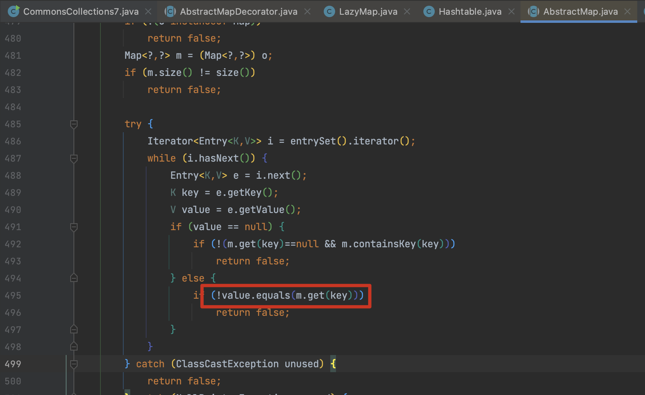Click line number 499 in the gutter
This screenshot has width=645, height=395.
(x=13, y=364)
